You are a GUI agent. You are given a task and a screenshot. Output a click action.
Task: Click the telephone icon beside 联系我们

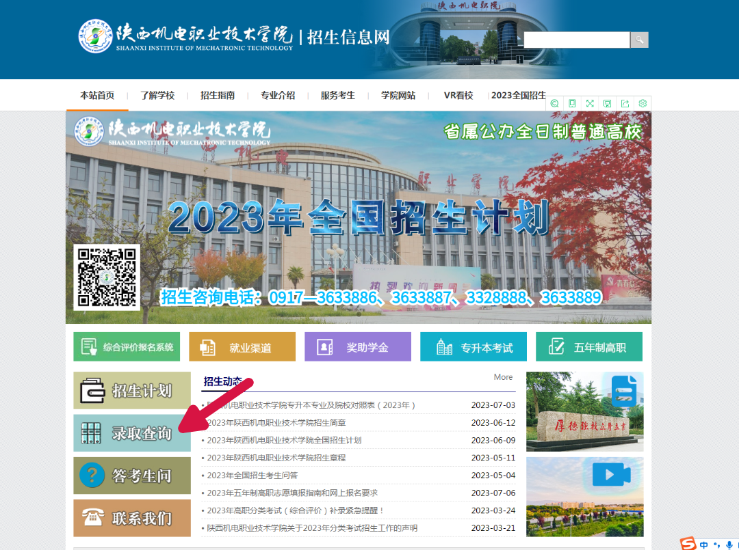[93, 517]
